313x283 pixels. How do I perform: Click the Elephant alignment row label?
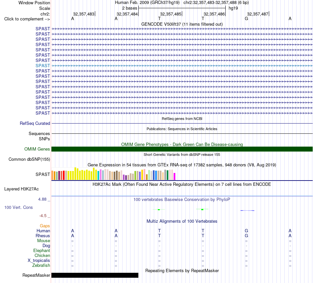[x=42, y=250]
